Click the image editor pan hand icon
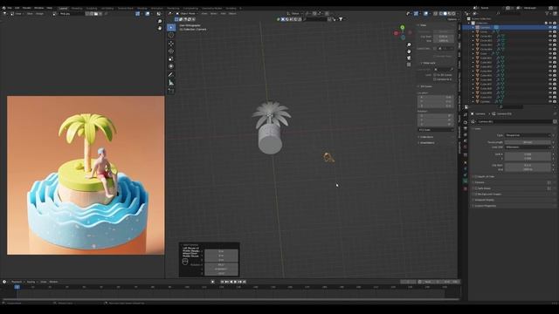This screenshot has width=559, height=314. click(x=159, y=28)
